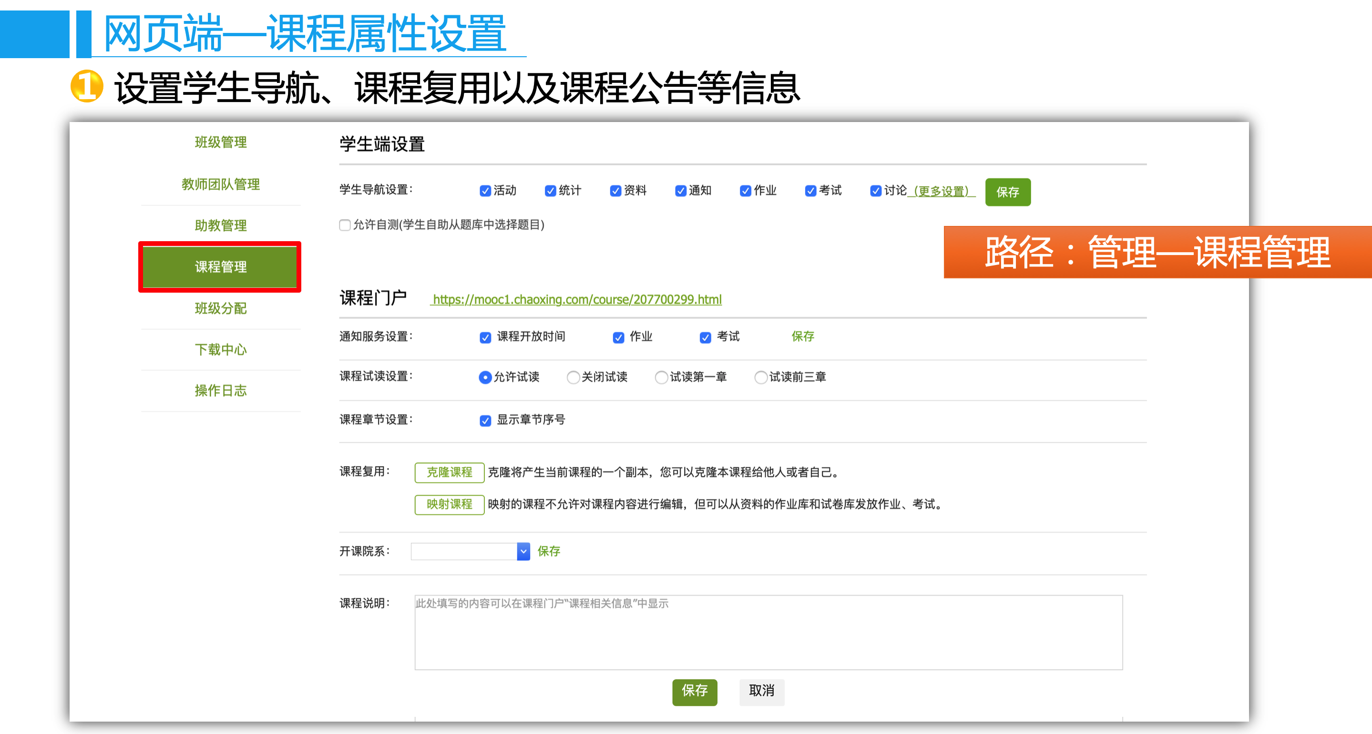Uncheck the 活动 navigation checkbox
This screenshot has width=1372, height=734.
click(485, 191)
